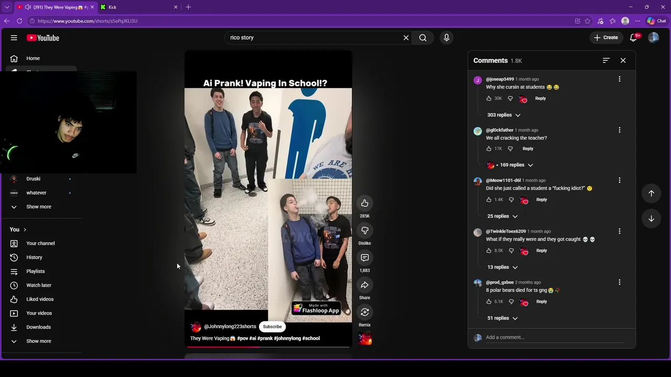671x377 pixels.
Task: Expand 51 replies
Action: coord(502,318)
